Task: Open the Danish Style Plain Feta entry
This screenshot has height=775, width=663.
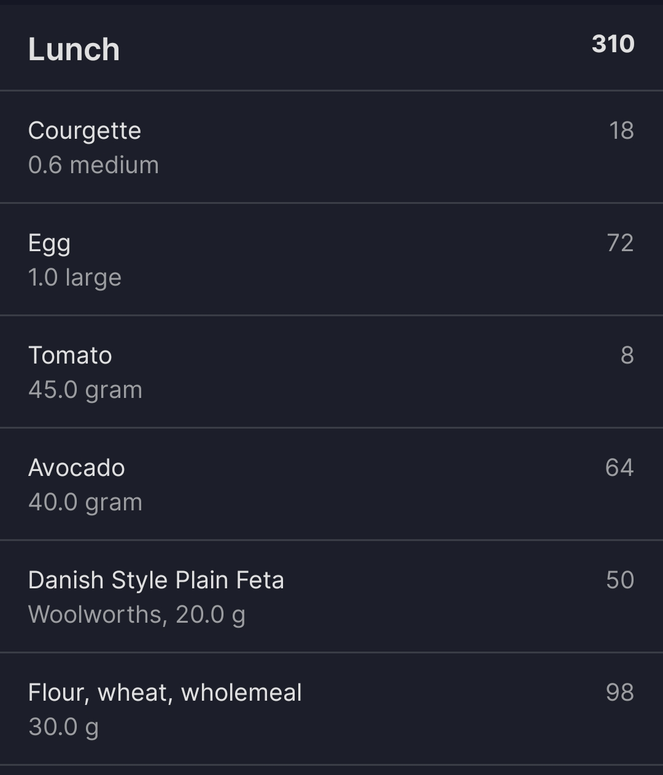Action: pyautogui.click(x=331, y=596)
